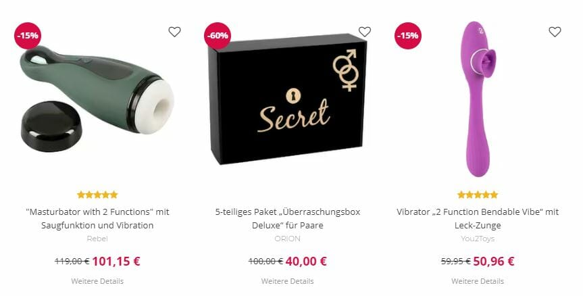Click Weitere Details under 50,96 € product
This screenshot has width=583, height=296.
coord(478,281)
